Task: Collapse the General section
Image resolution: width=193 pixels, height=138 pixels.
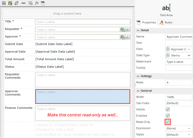Action: point(138,91)
